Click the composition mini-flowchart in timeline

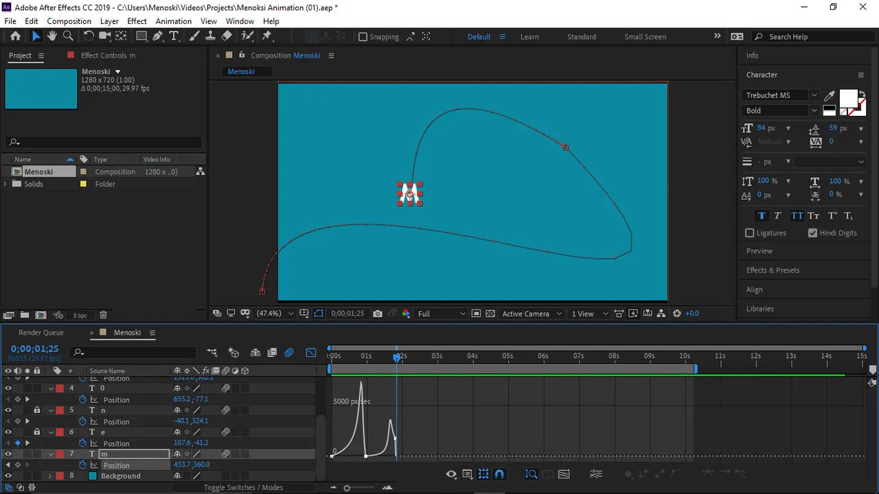coord(212,353)
